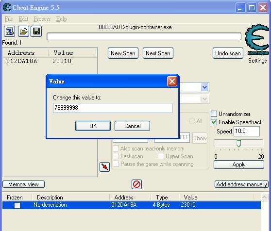Close the Cheat Engine 5.5 window
271x231 pixels.
263,8
